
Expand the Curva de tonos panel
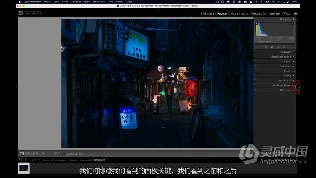point(294,80)
